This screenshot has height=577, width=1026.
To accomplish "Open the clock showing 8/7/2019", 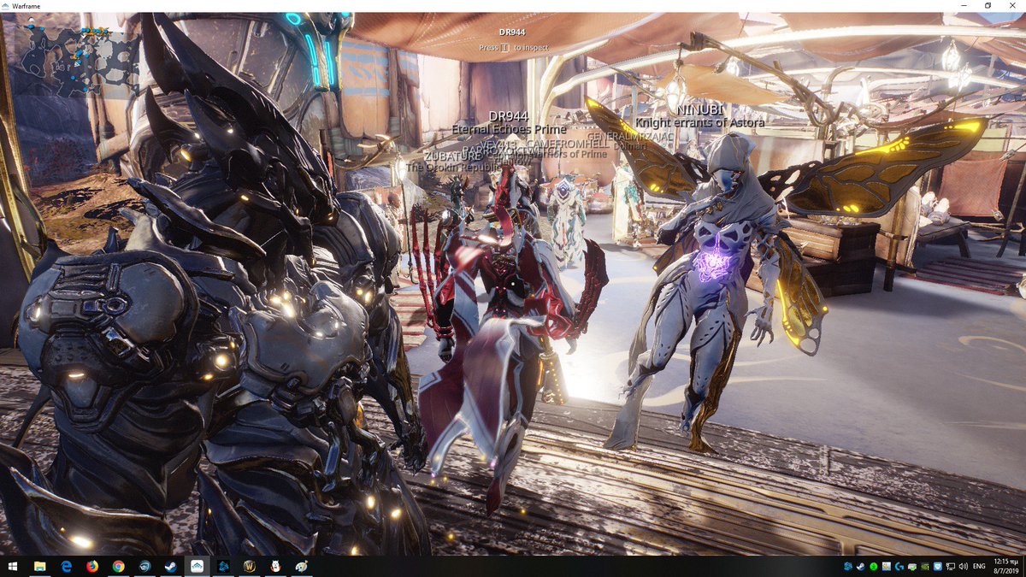I will 1006,567.
